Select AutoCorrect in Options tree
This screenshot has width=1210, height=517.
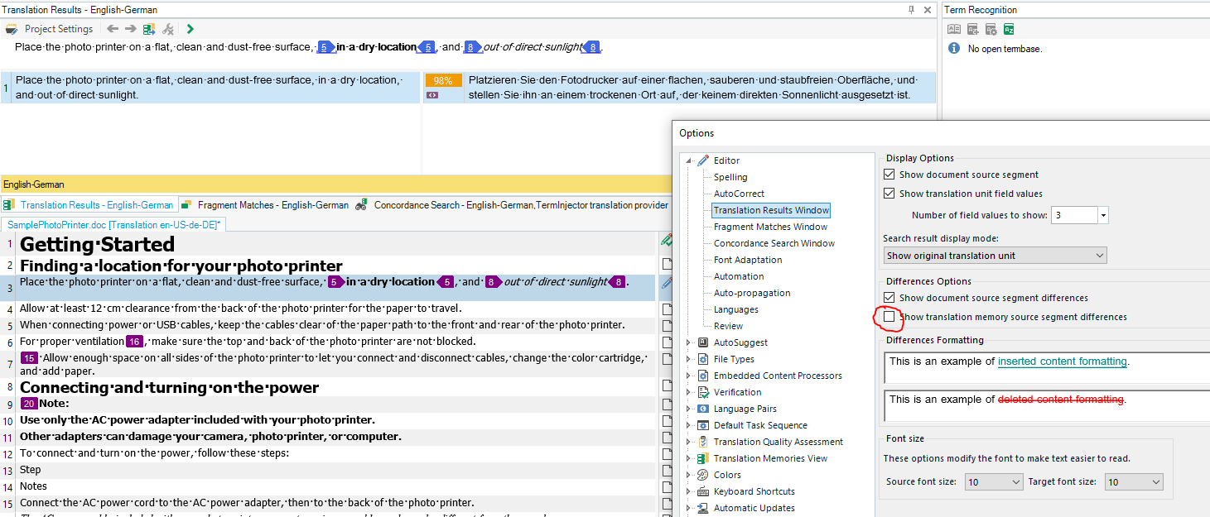[740, 194]
